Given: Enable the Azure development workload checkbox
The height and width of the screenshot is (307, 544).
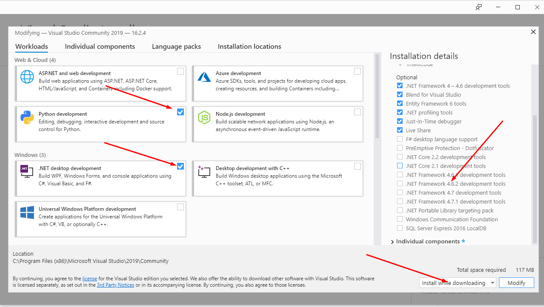Looking at the screenshot, I should pyautogui.click(x=358, y=71).
